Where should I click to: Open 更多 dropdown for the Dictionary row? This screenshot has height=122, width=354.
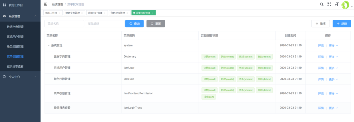coord(333,57)
